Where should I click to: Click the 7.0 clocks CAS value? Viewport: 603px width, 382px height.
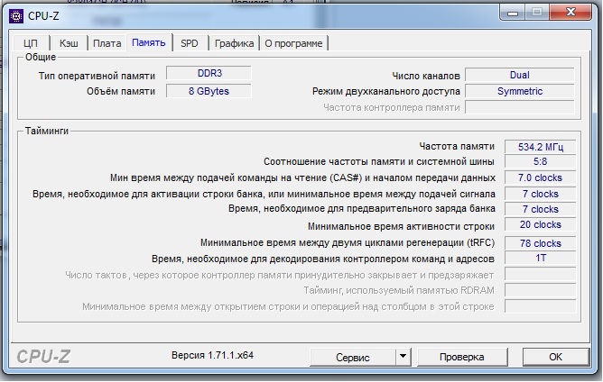[x=541, y=177]
